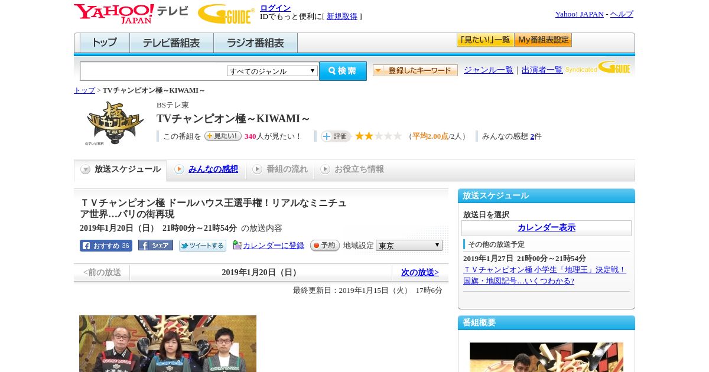Open the ラジオ番組表 tab
Viewport: 709px width, 372px height.
[255, 43]
